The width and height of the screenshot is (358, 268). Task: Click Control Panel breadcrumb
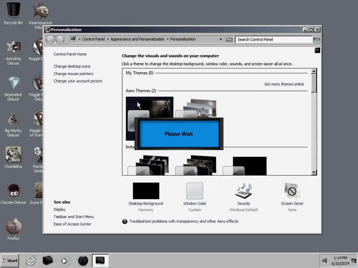pos(93,39)
